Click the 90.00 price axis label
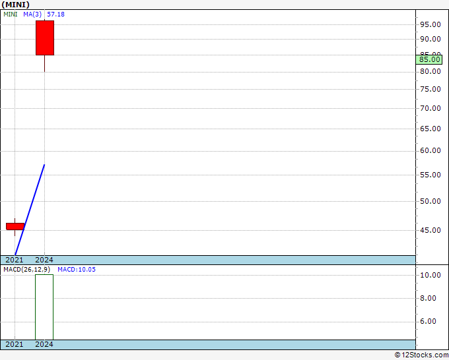 tap(431, 39)
